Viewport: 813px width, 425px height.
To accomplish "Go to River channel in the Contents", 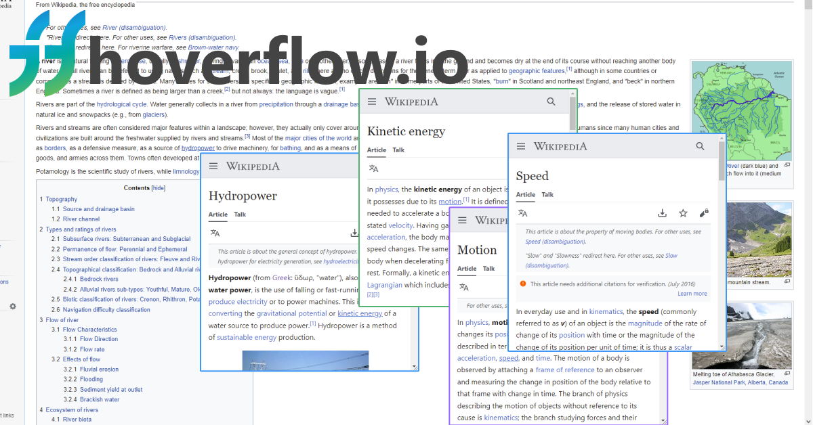I will pyautogui.click(x=81, y=219).
